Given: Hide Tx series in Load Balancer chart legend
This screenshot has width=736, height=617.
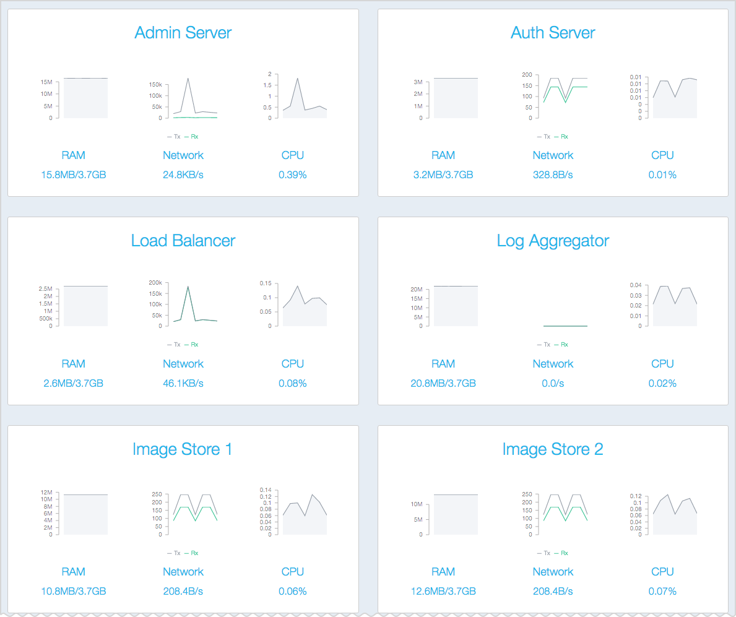Looking at the screenshot, I should (174, 345).
